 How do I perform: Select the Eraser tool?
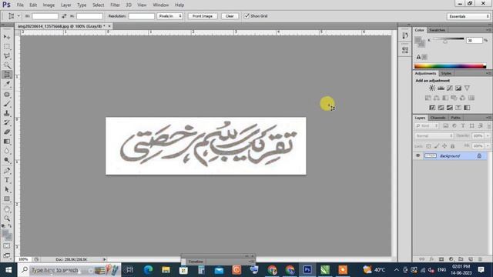(x=7, y=132)
